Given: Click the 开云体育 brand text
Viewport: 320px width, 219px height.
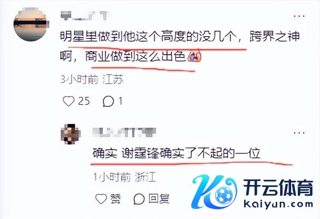Looking at the screenshot, I should coord(278,188).
